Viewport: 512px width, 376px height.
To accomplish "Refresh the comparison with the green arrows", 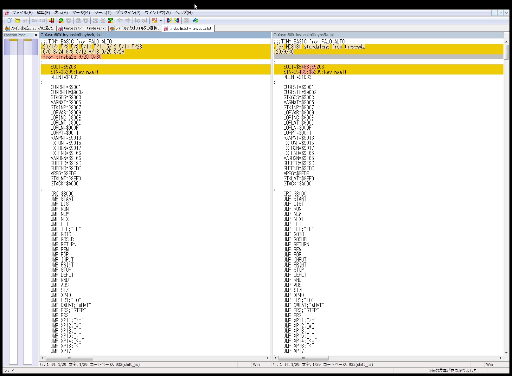I will tap(196, 21).
